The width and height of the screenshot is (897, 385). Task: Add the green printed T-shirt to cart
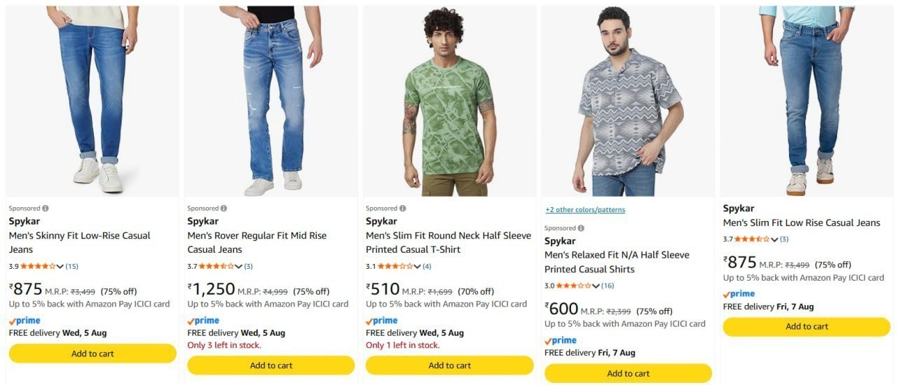tap(450, 365)
